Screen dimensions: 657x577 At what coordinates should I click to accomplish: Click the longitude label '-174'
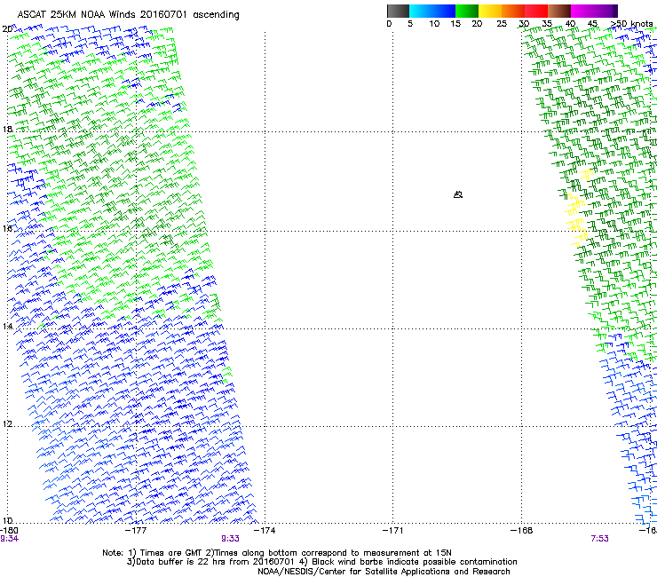pyautogui.click(x=265, y=531)
